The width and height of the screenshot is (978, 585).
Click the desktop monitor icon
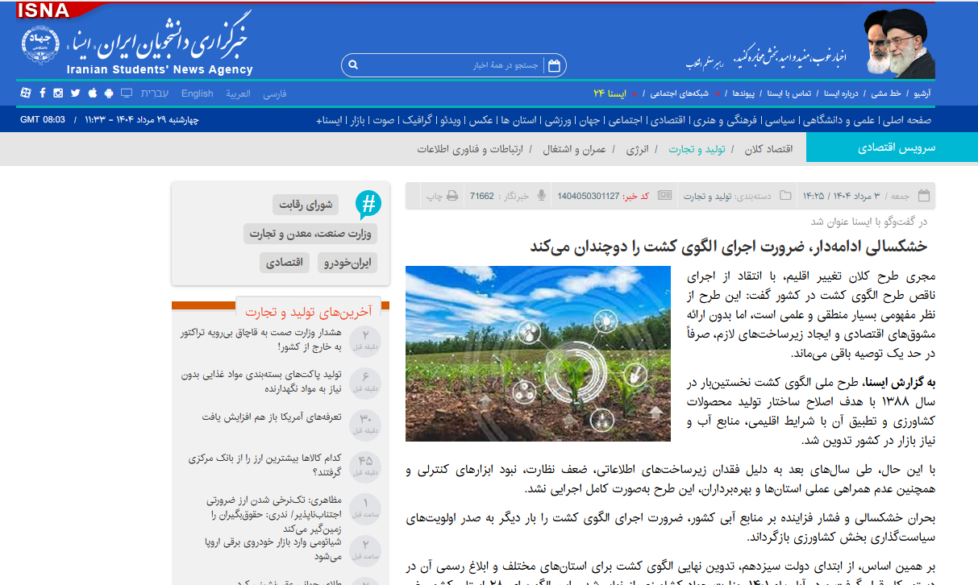[126, 93]
